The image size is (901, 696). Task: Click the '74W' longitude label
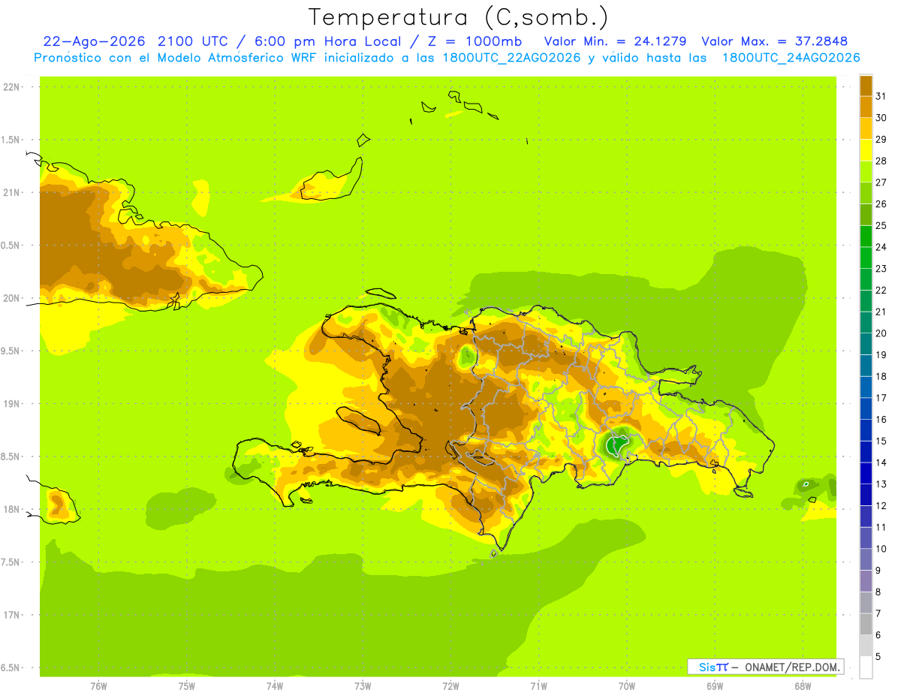(275, 686)
